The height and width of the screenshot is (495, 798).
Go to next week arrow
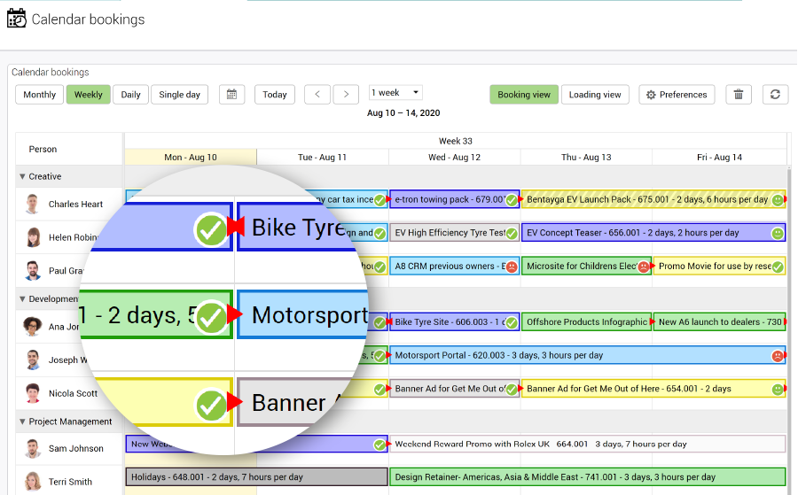pos(346,95)
